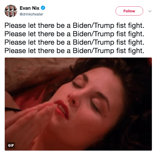Click the second line of tweet text
Viewport: 159px width, 154px height.
point(74,34)
